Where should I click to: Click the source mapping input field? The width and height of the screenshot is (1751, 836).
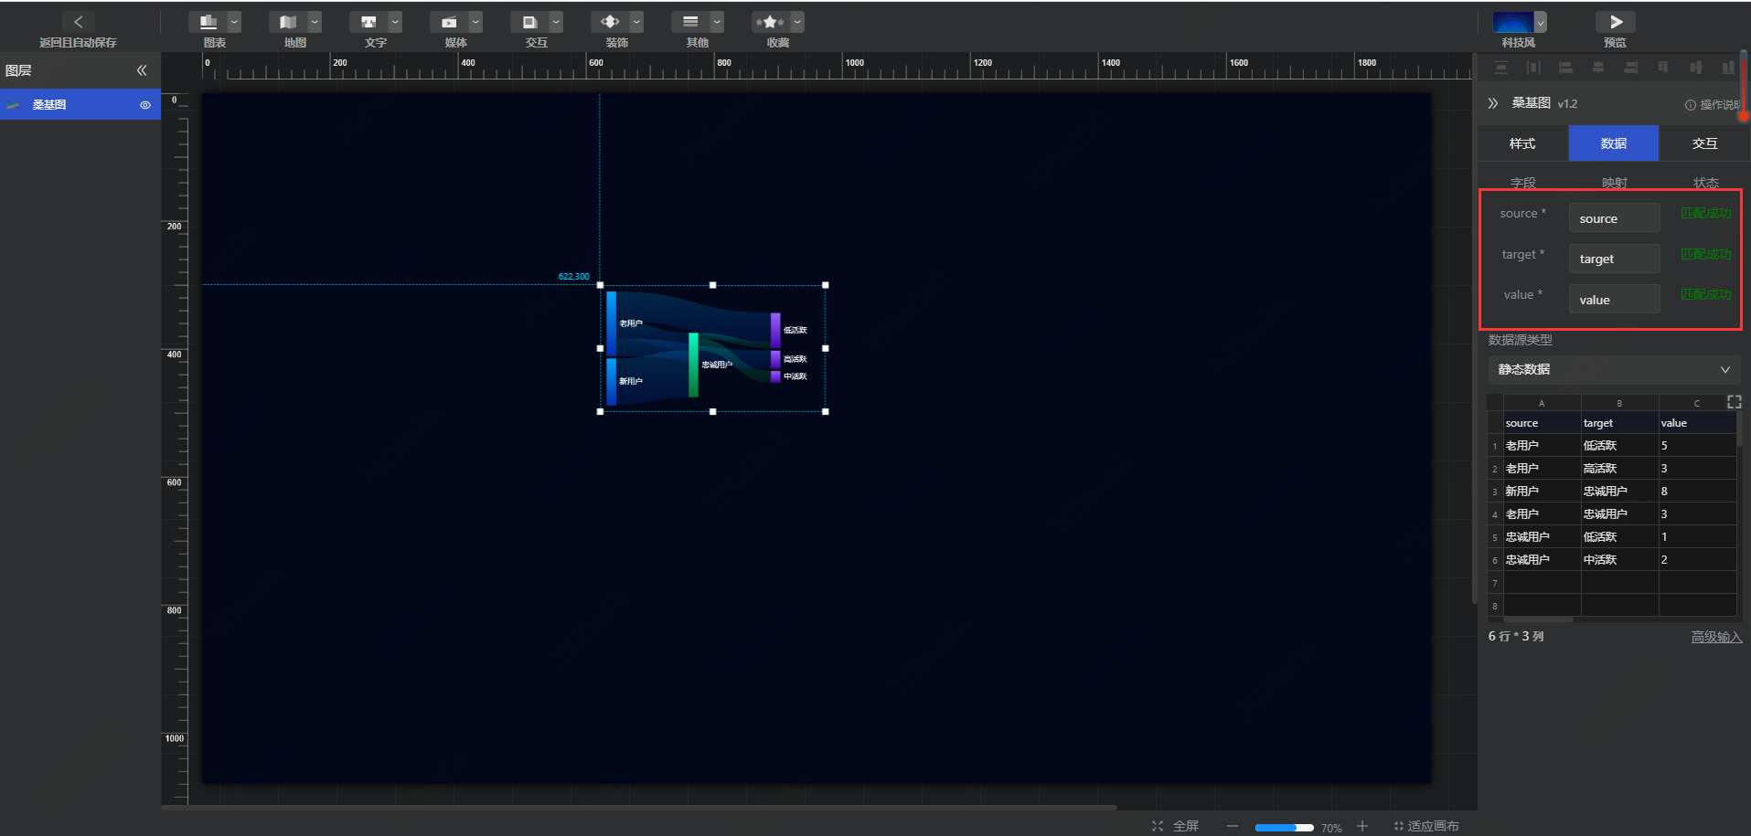(1614, 218)
